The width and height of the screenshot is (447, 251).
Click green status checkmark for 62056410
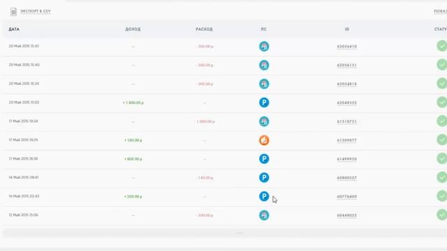pos(441,46)
